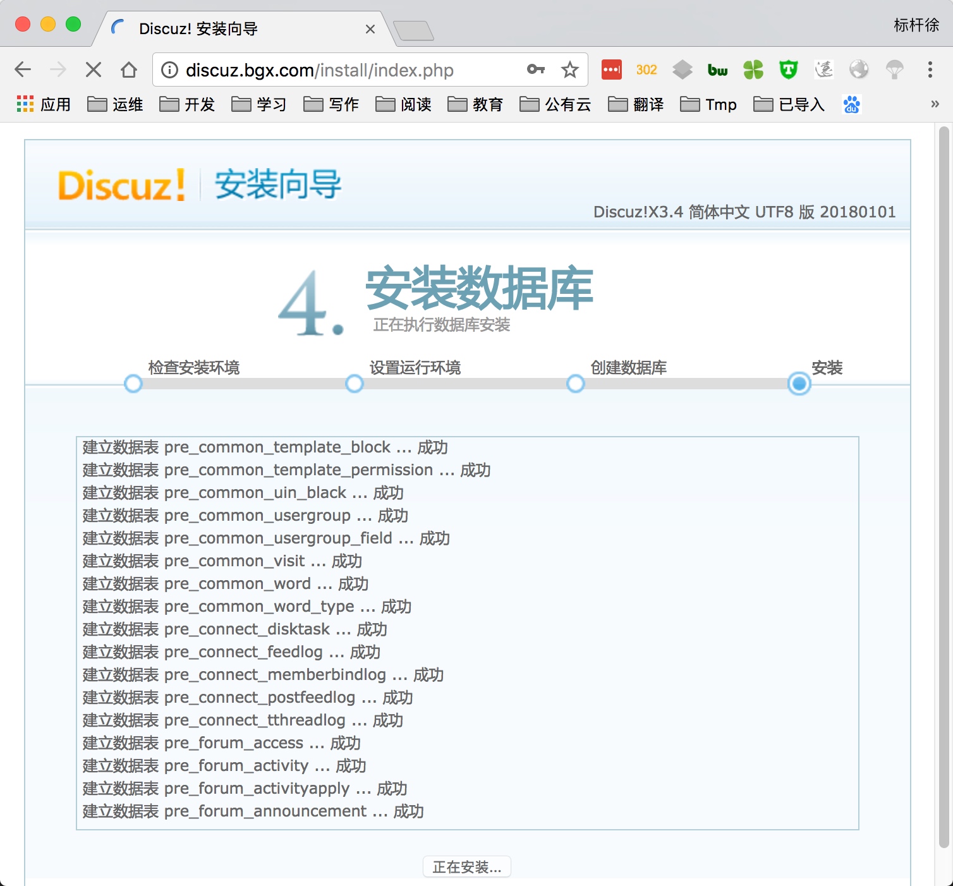Open Chrome three-dot menu

930,70
